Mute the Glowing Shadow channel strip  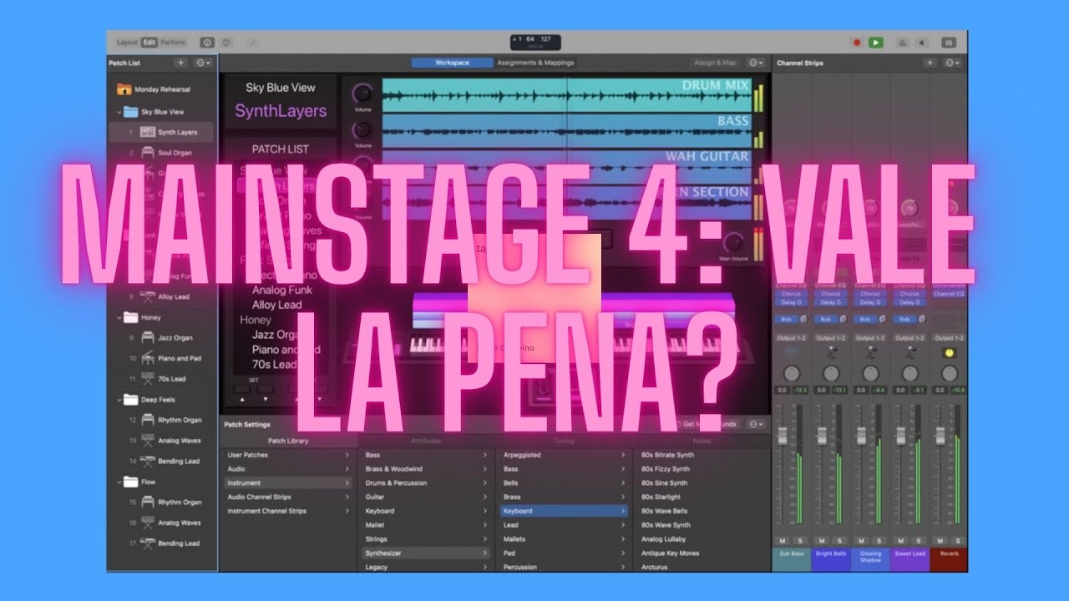point(861,541)
